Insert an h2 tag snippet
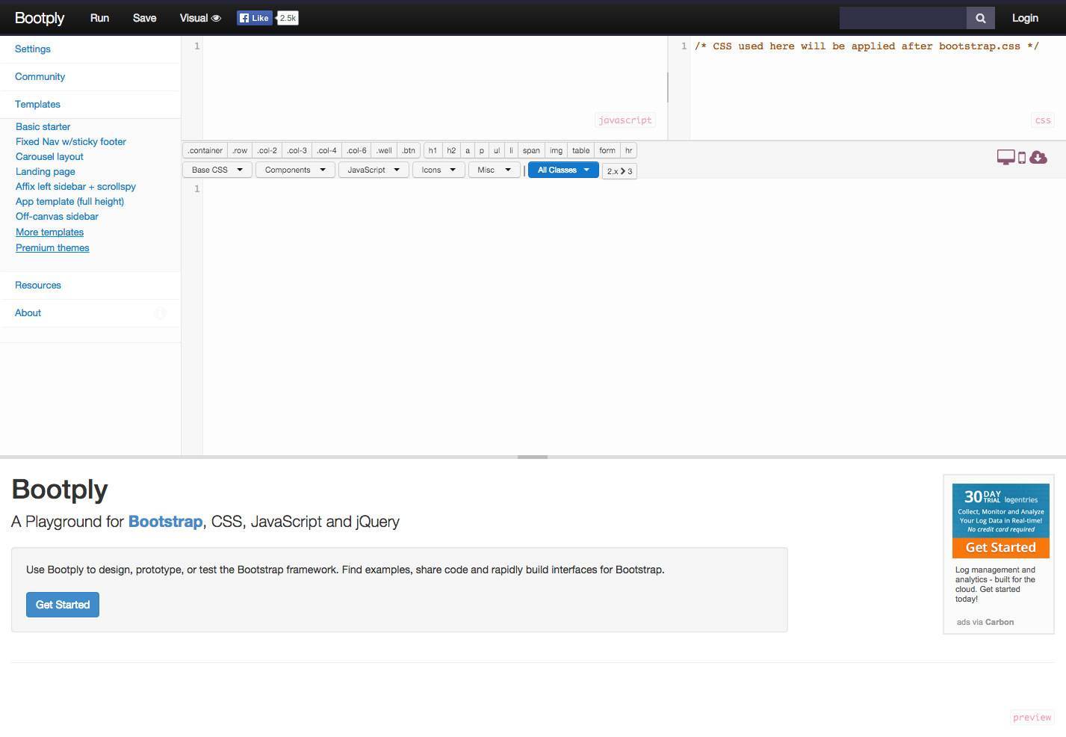Screen dimensions: 1066x737 click(x=451, y=151)
